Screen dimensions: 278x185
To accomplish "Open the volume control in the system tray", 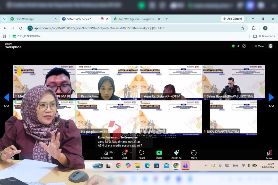I will pos(249,165).
